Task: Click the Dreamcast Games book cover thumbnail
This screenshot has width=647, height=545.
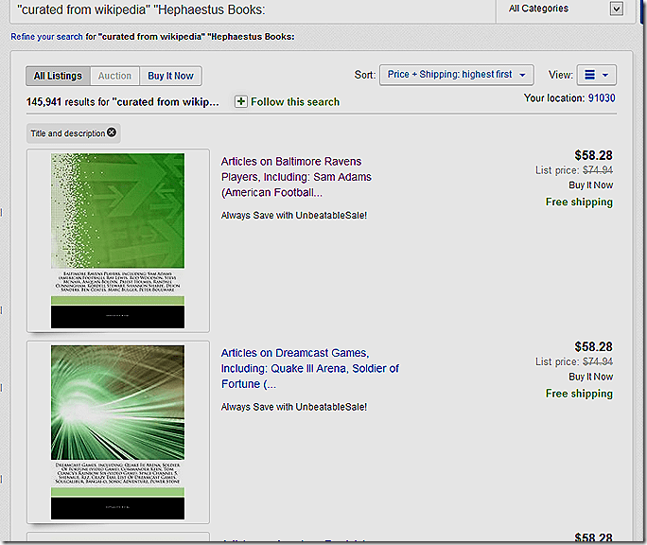Action: click(117, 431)
